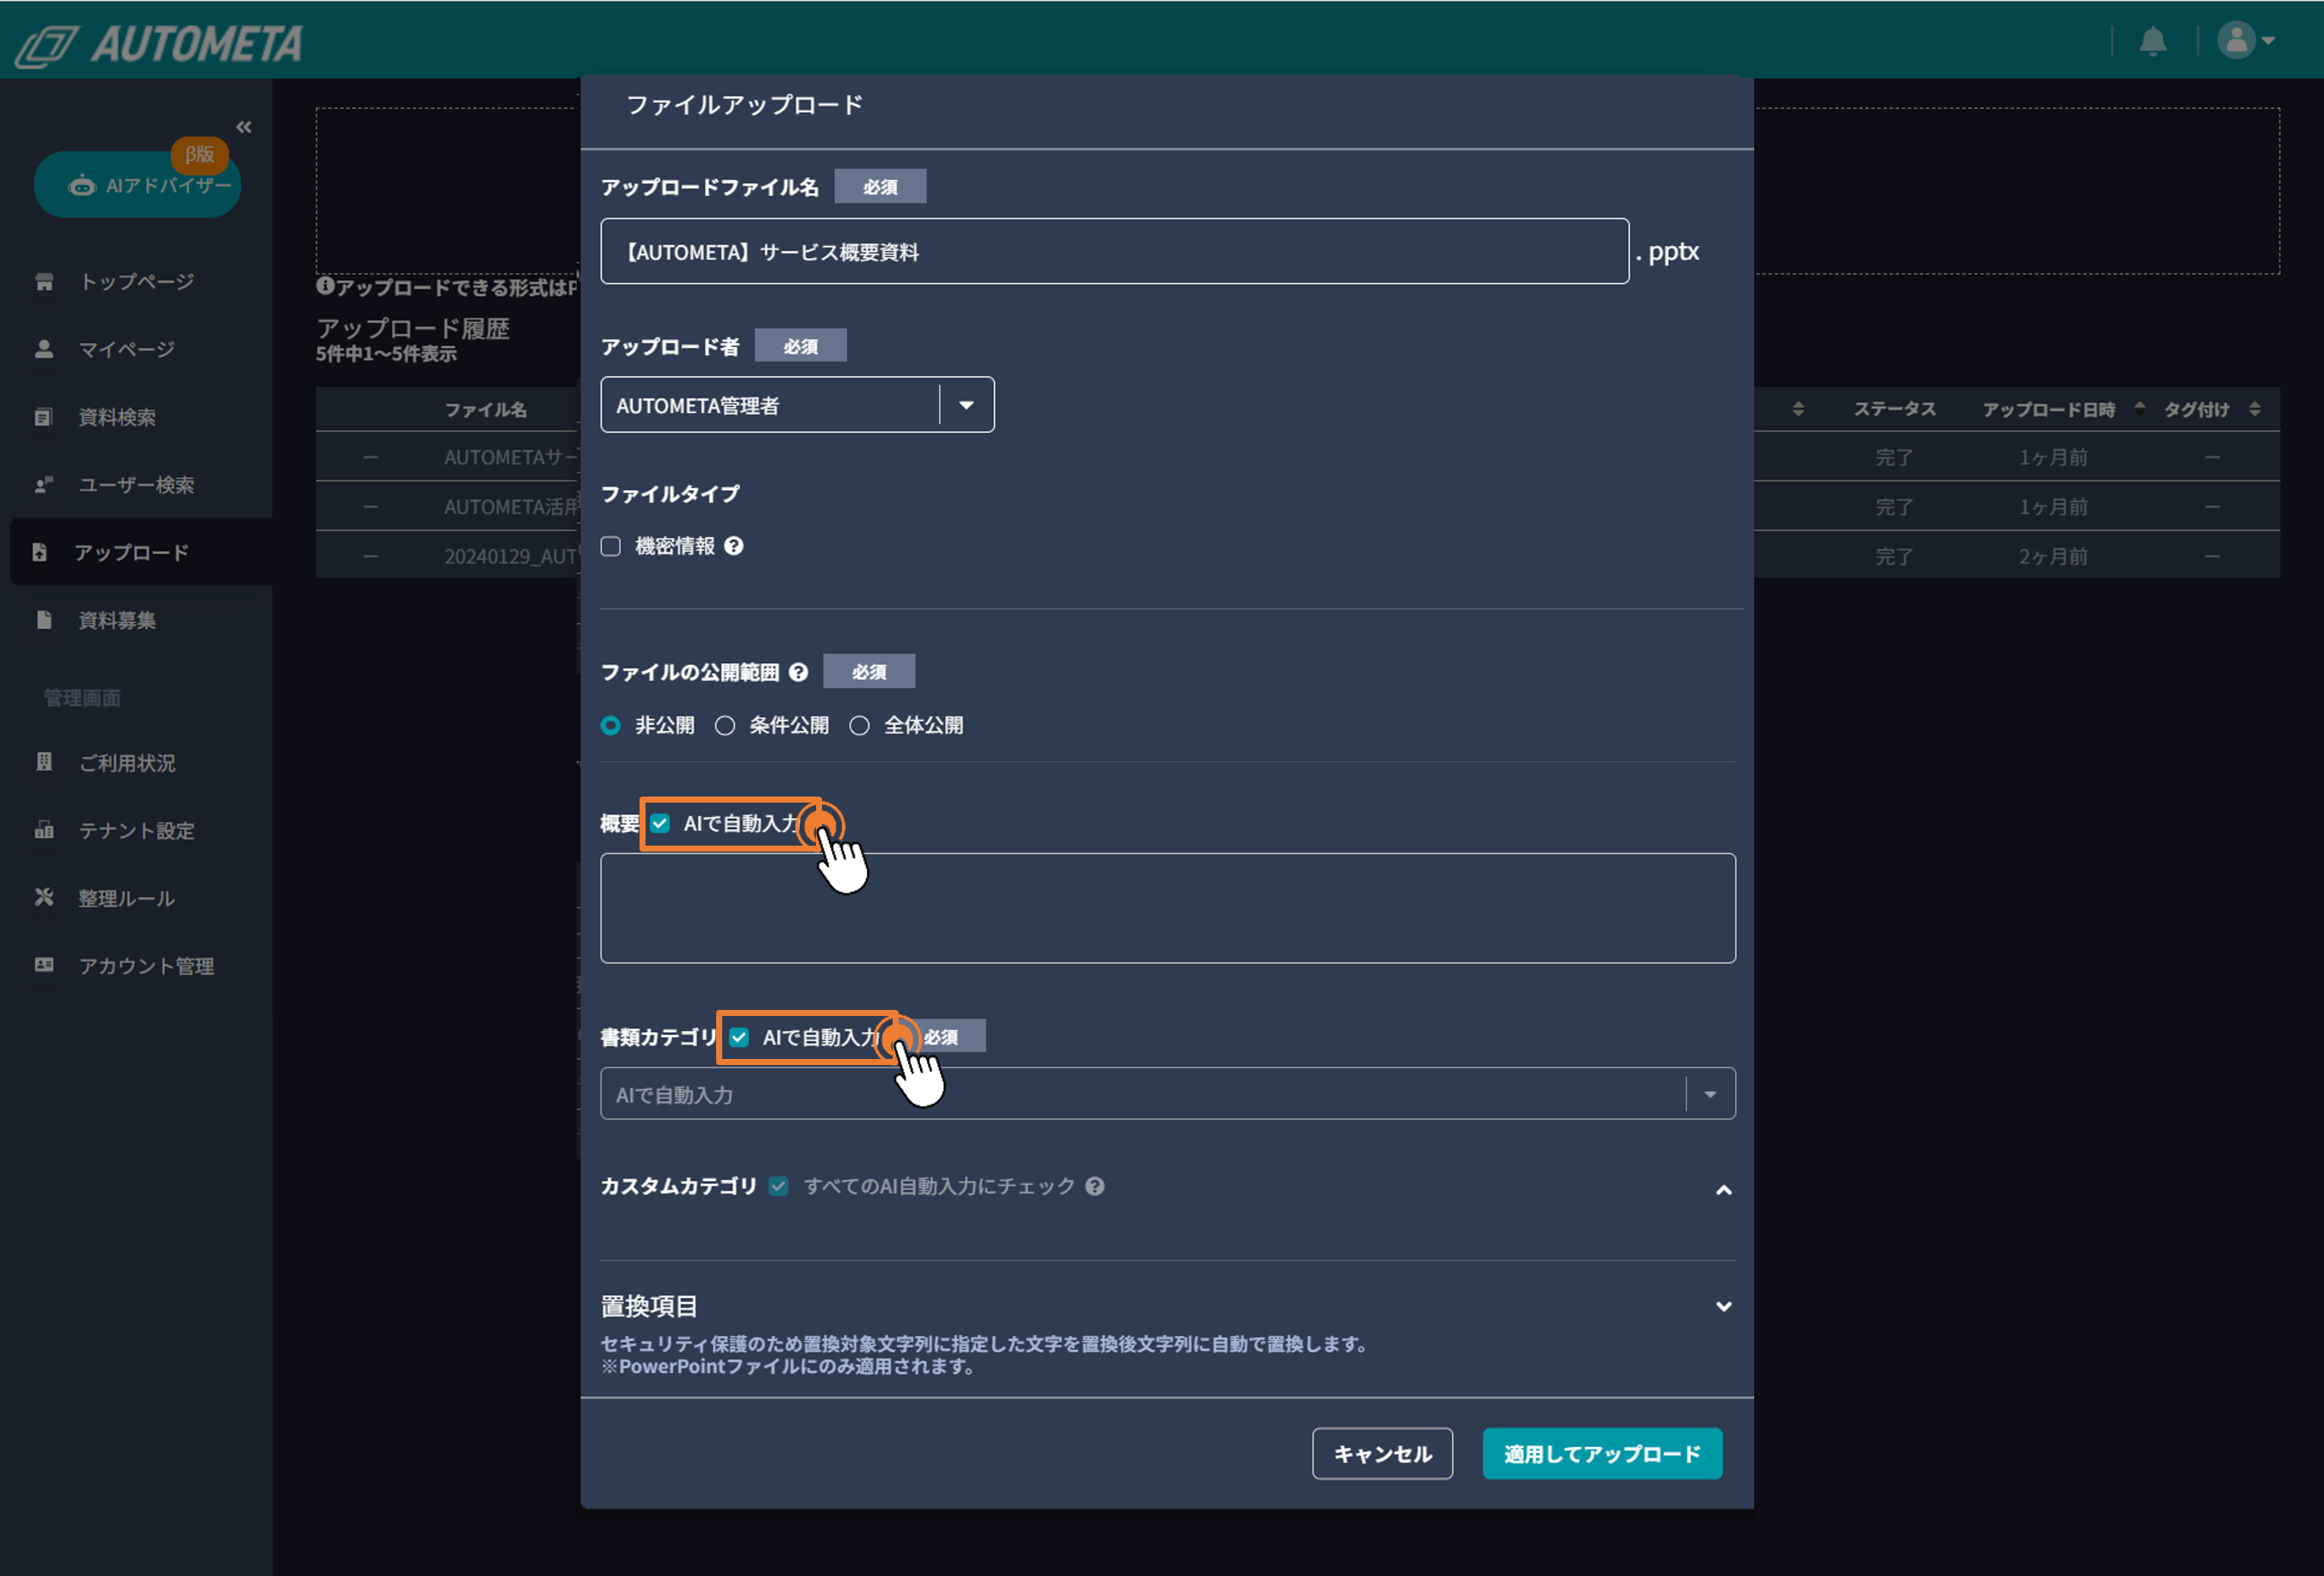The image size is (2324, 1576).
Task: Toggle 概要 AIで自動入力 checkbox
Action: point(660,823)
